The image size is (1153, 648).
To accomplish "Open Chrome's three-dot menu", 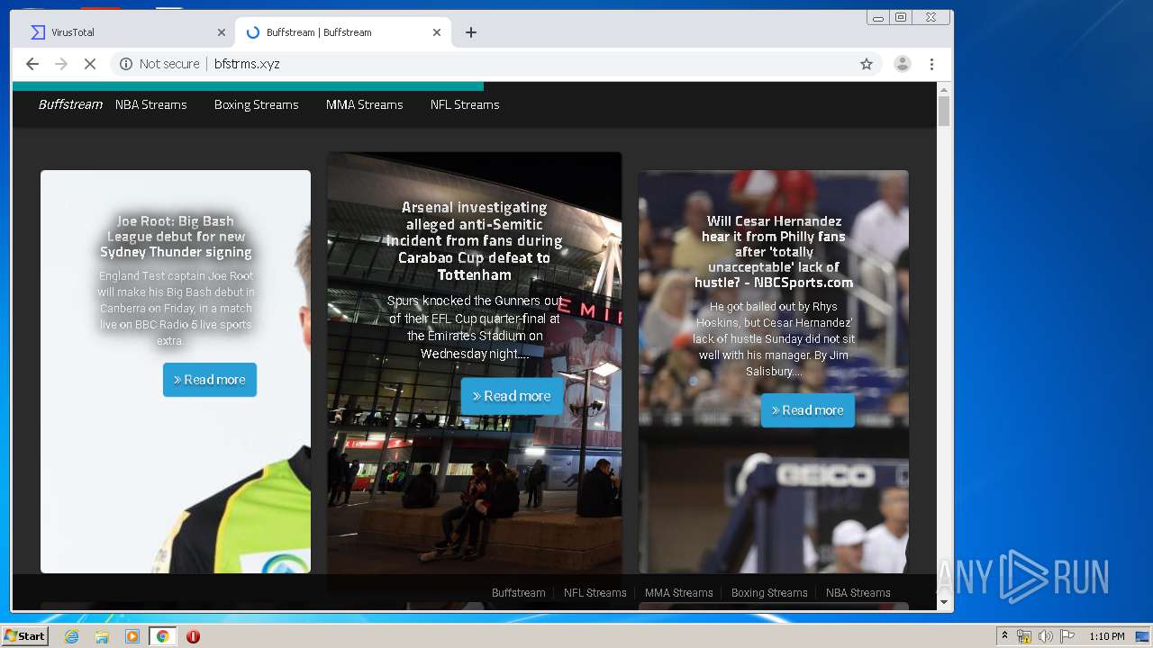I will coord(931,64).
